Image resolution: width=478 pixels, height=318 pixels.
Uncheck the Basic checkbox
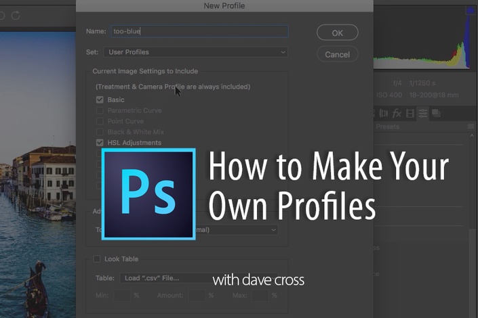pos(100,100)
